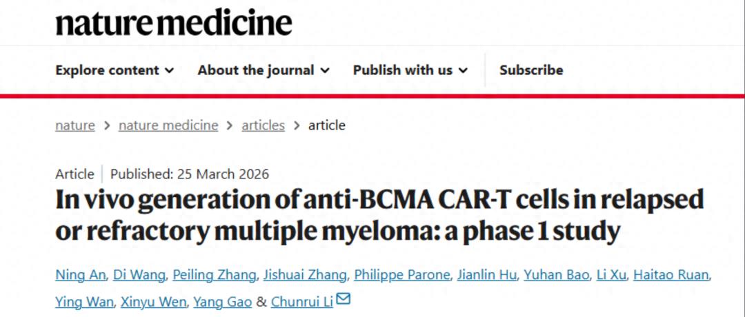The height and width of the screenshot is (317, 745).
Task: View author Jishuai Zhang's details
Action: click(304, 275)
